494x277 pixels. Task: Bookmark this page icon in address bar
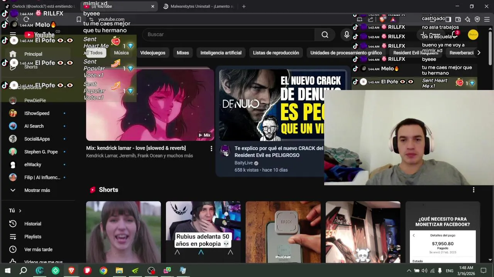pos(79,19)
